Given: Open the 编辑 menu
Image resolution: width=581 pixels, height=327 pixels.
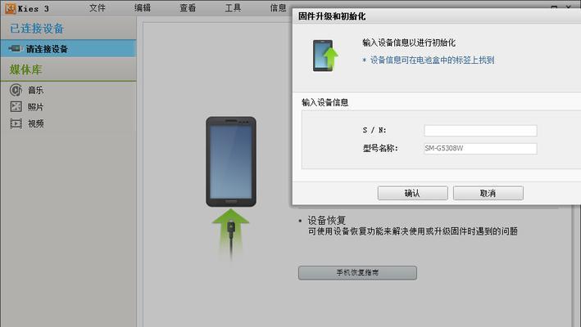Looking at the screenshot, I should tap(143, 7).
